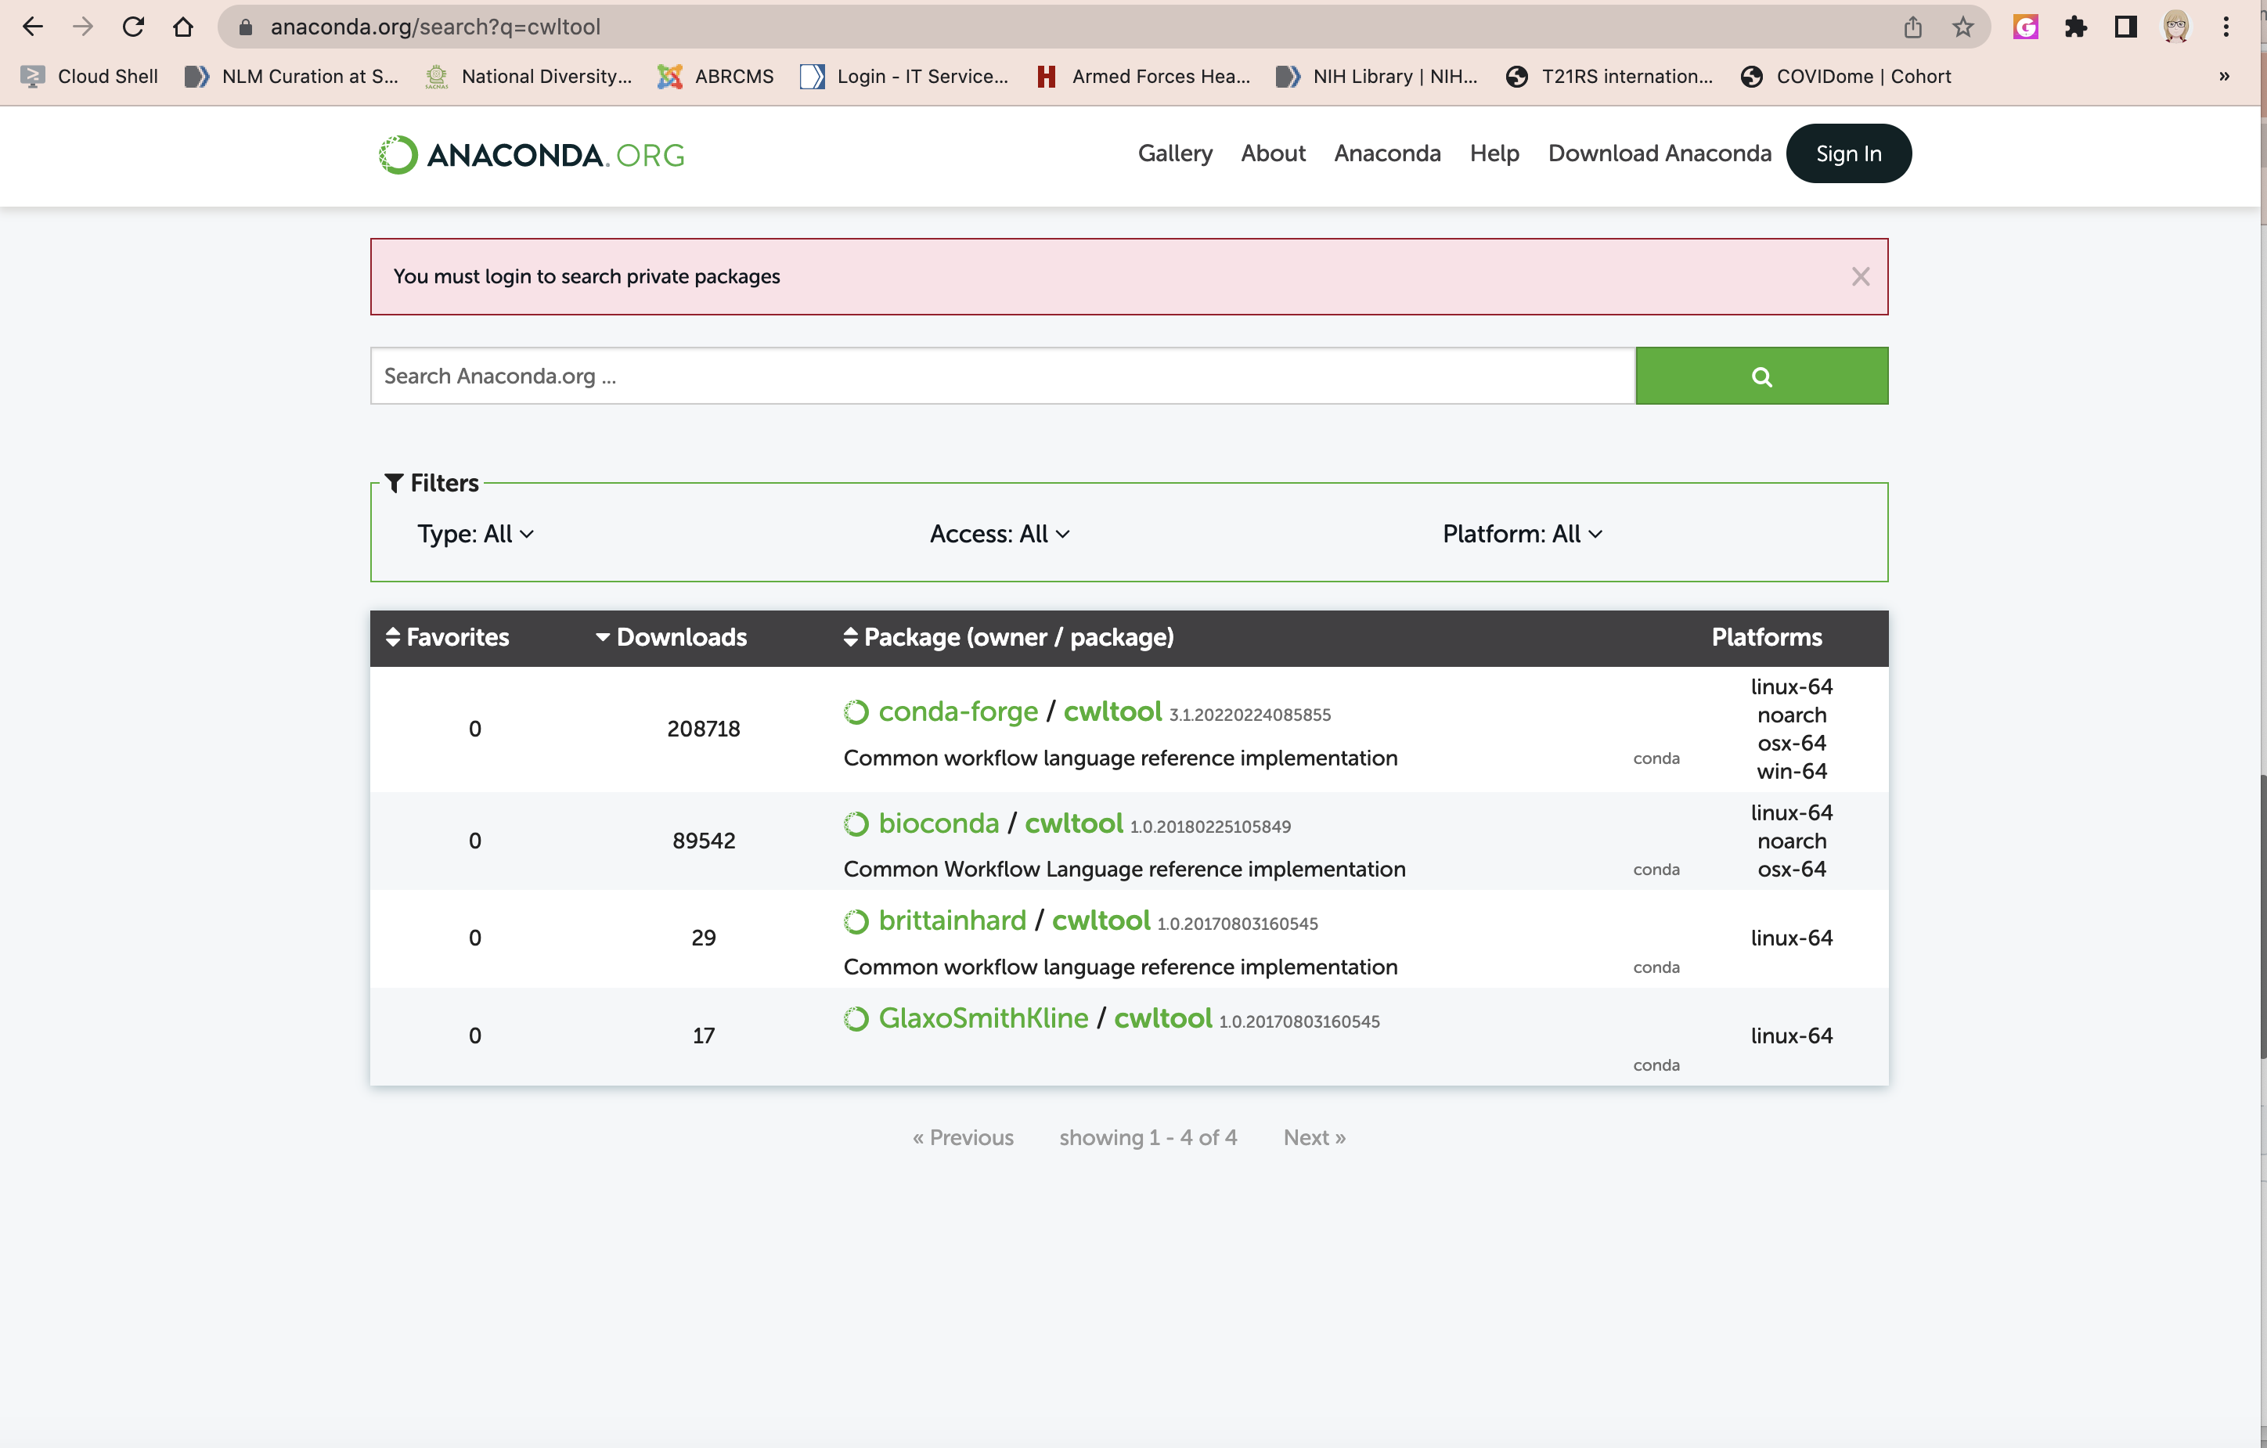
Task: Click version text 3.1.20220224085855
Action: (1249, 715)
